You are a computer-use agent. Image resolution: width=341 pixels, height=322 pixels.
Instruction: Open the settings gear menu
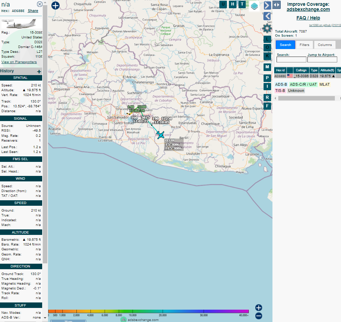coord(267,28)
